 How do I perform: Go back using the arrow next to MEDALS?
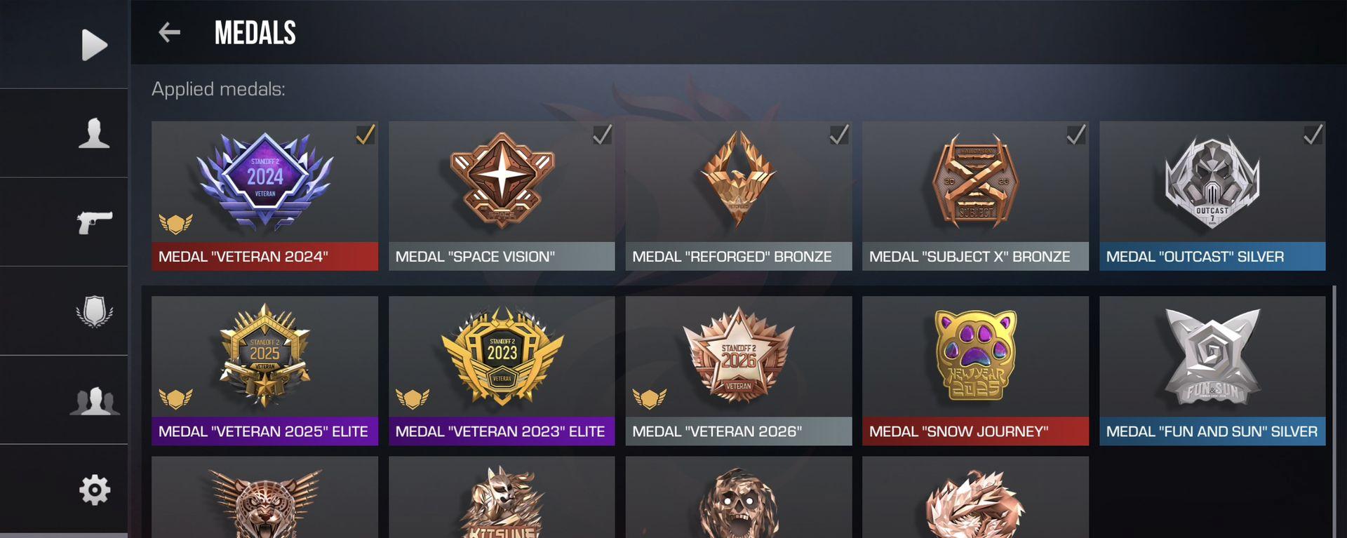169,32
